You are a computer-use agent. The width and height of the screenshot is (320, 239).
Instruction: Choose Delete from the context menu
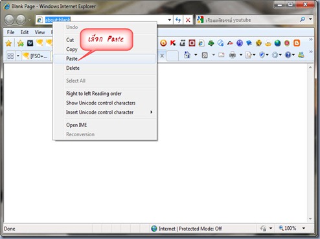[x=104, y=68]
